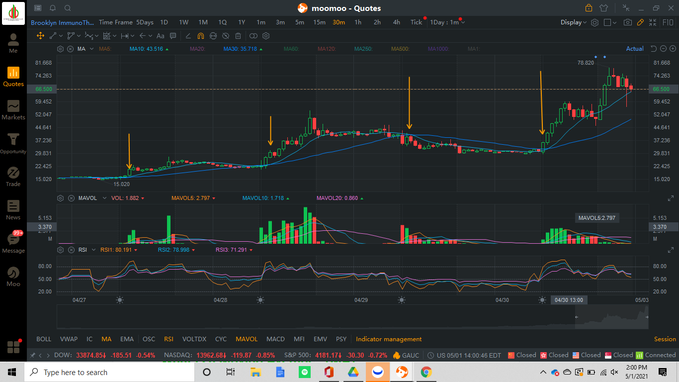Zoom out chart with minus icon
The width and height of the screenshot is (679, 382).
(664, 49)
